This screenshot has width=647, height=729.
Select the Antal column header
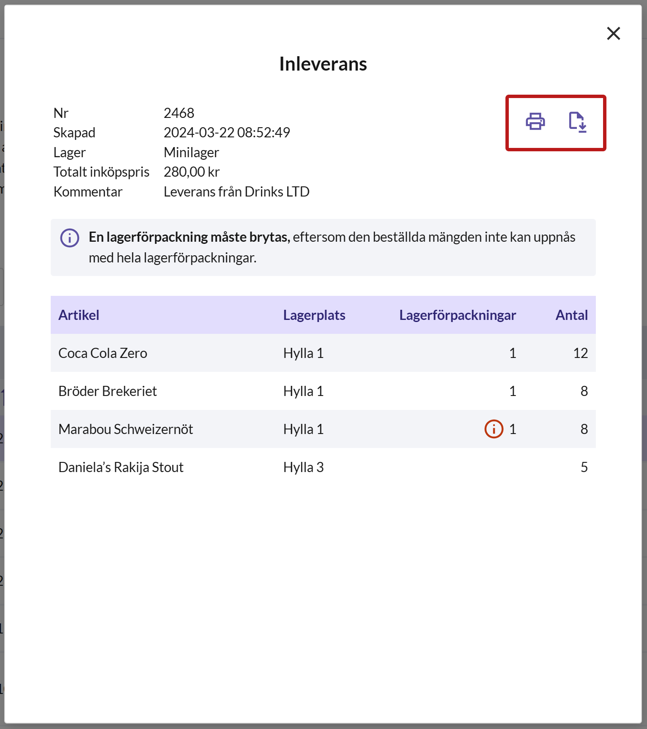(571, 315)
